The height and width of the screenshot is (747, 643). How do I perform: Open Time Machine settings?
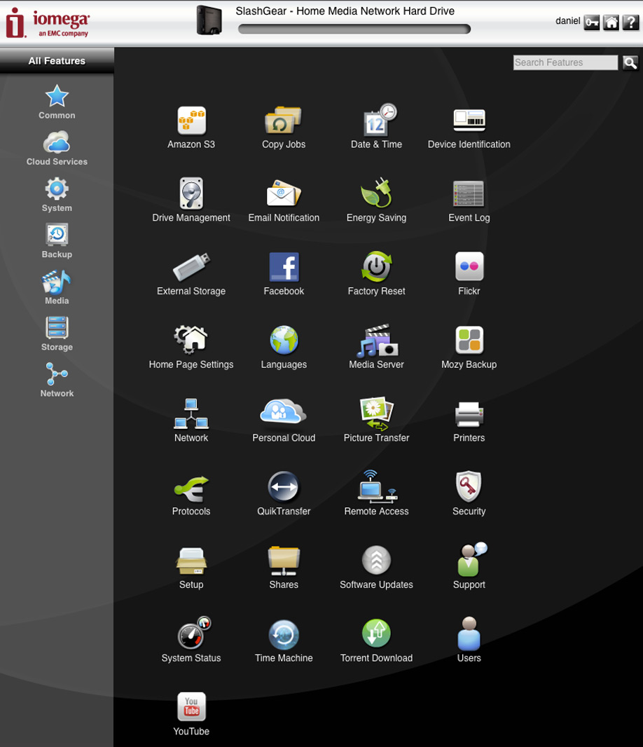[284, 635]
